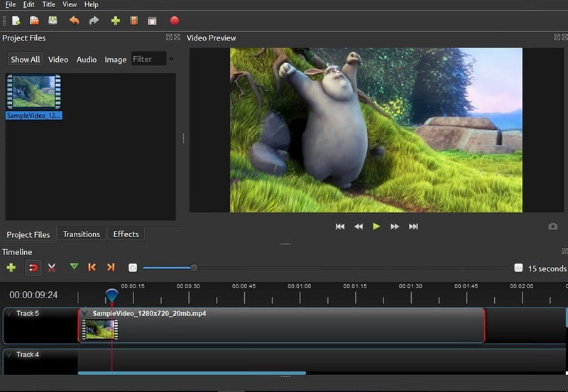This screenshot has width=568, height=392.
Task: Select the Razor scissors tool in timeline
Action: click(x=52, y=268)
